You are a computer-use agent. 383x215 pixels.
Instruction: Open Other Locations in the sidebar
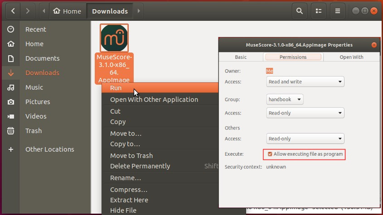tap(50, 149)
